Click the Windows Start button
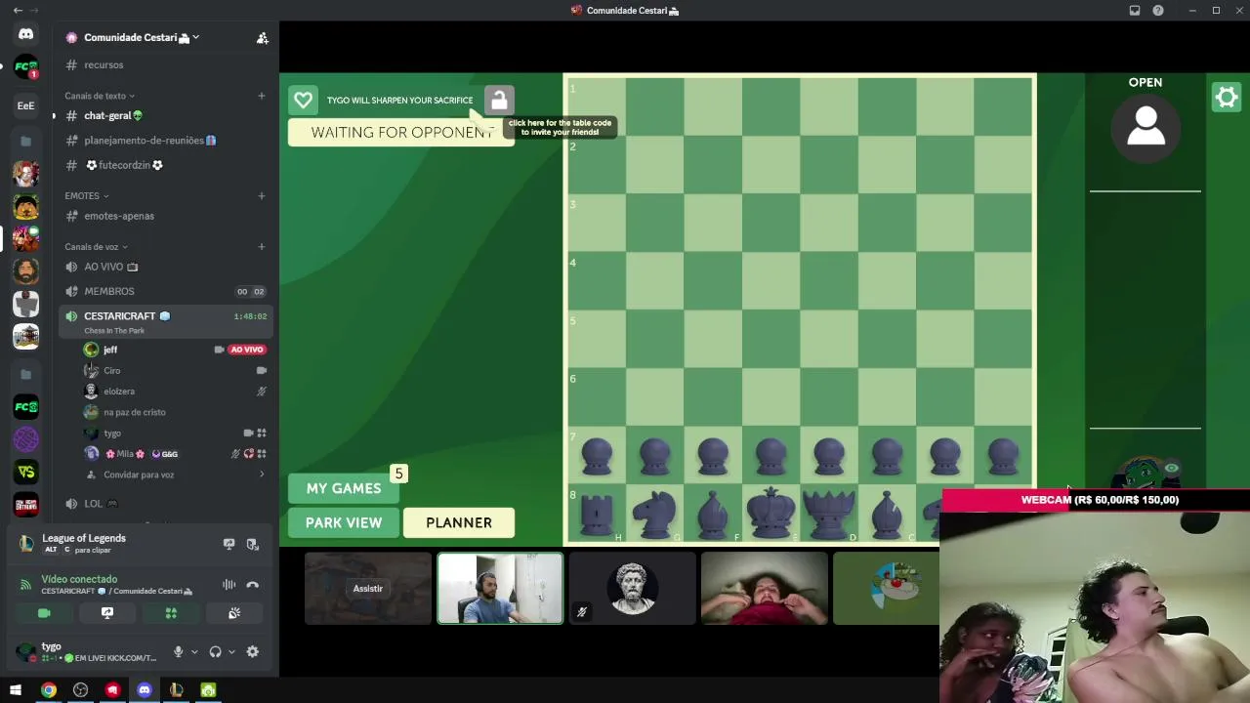This screenshot has height=703, width=1250. pyautogui.click(x=16, y=690)
